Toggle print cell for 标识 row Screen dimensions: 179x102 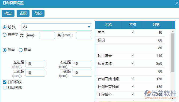click(x=132, y=40)
